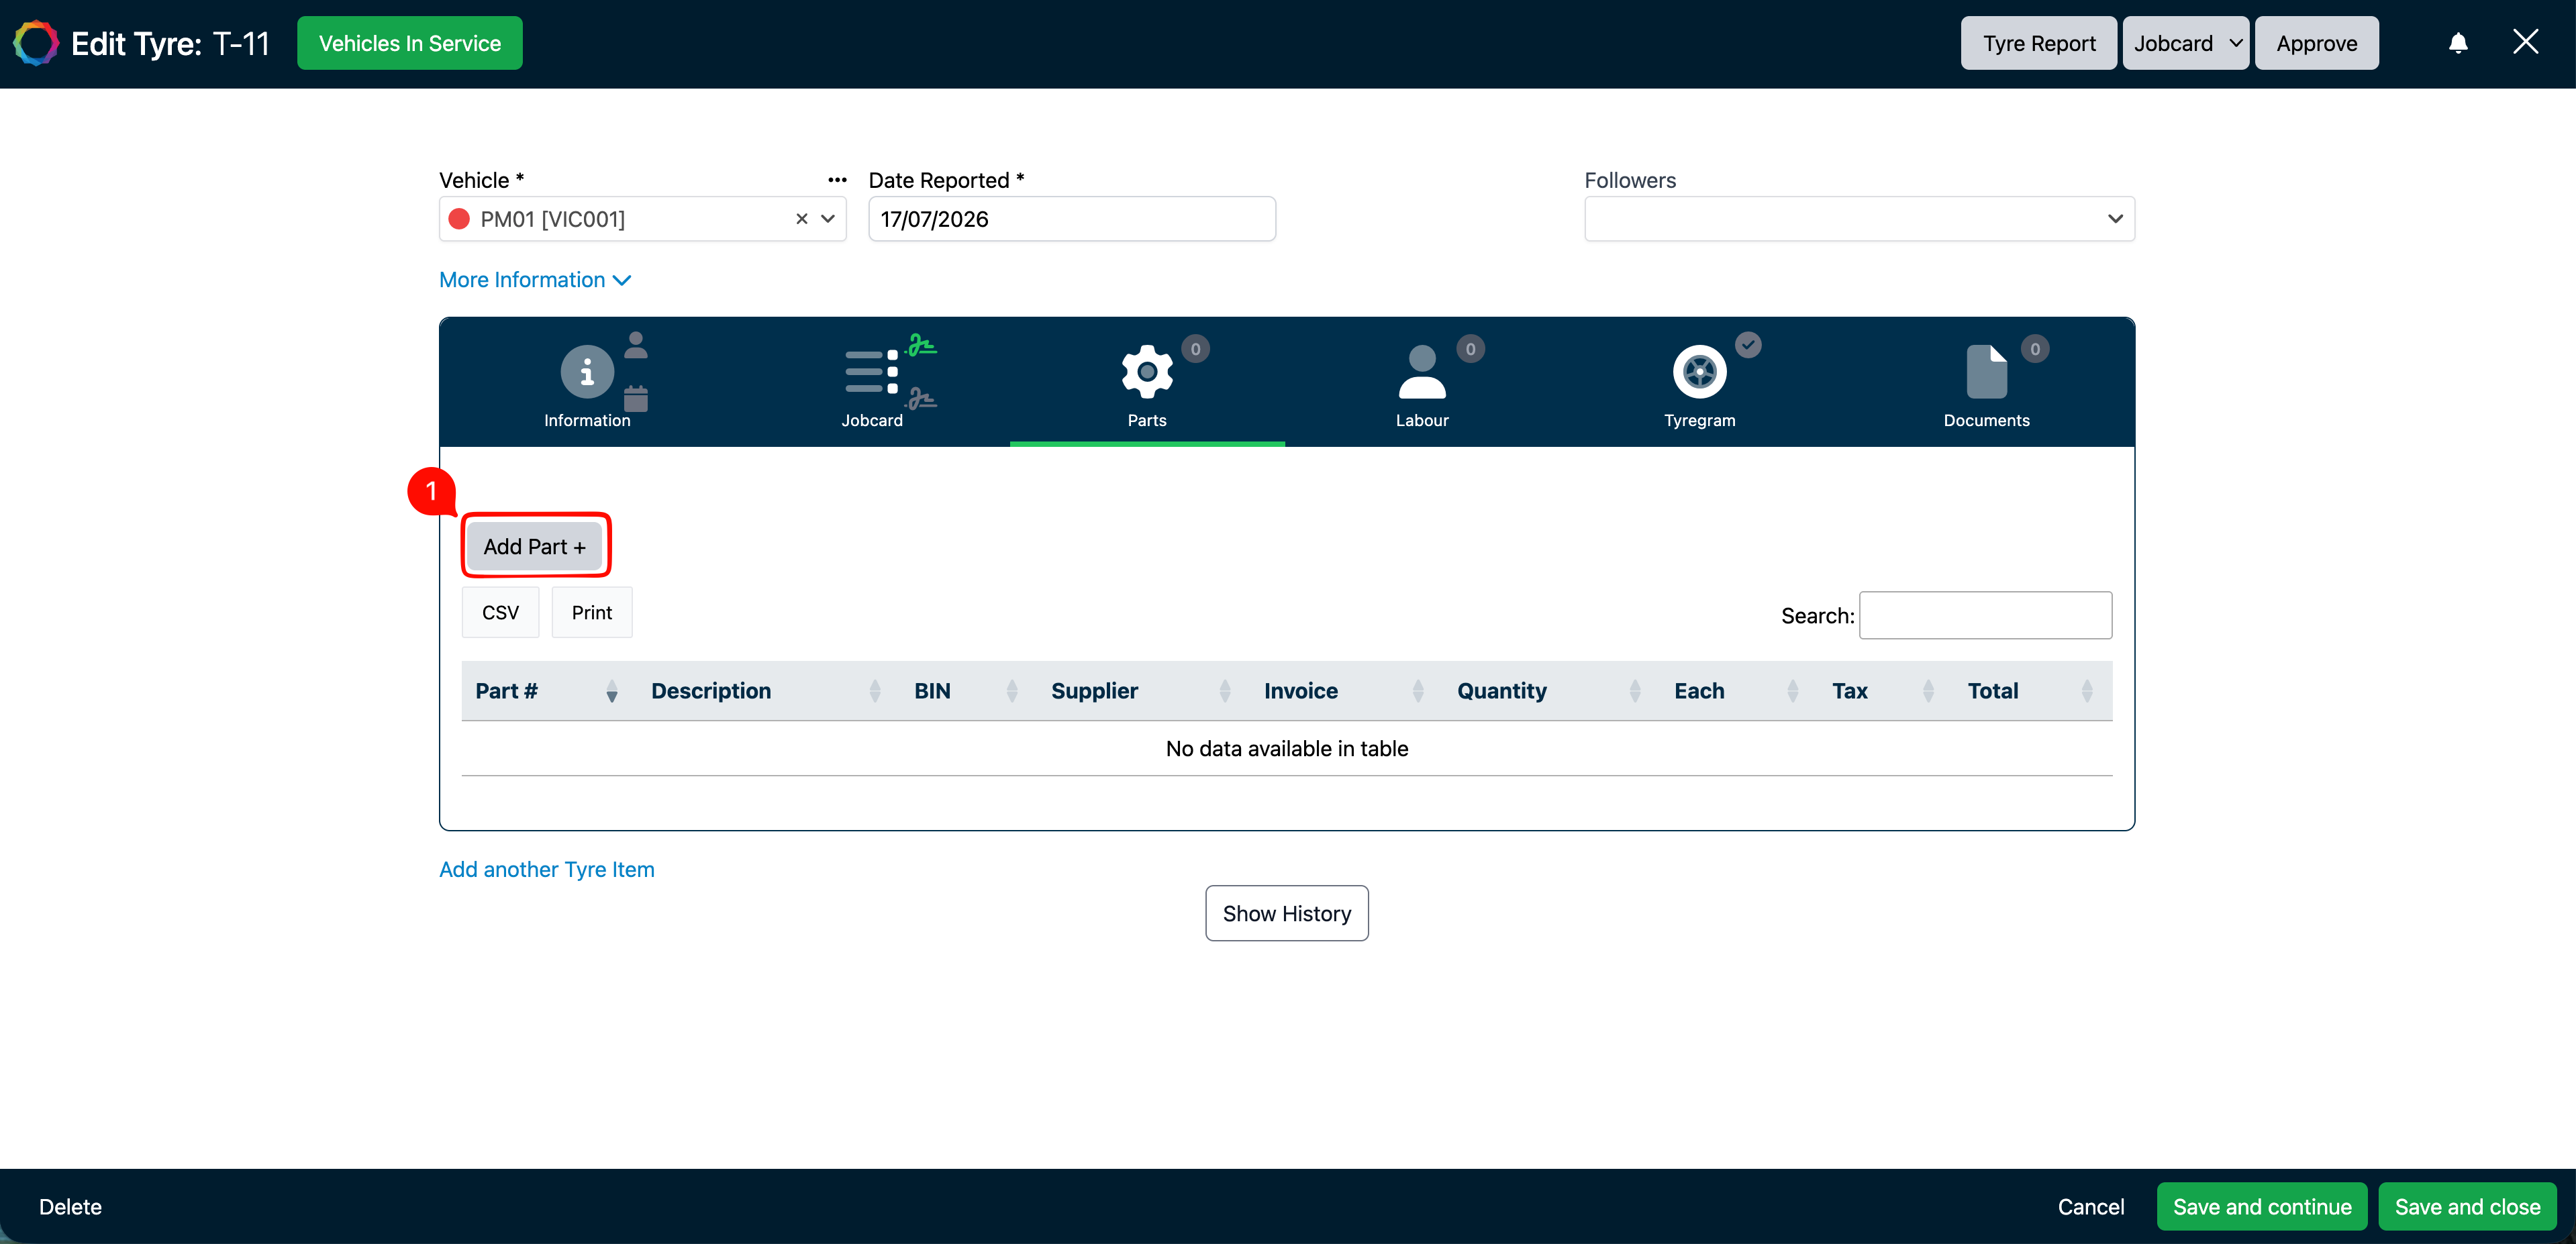
Task: Open the Followers dropdown
Action: [1859, 219]
